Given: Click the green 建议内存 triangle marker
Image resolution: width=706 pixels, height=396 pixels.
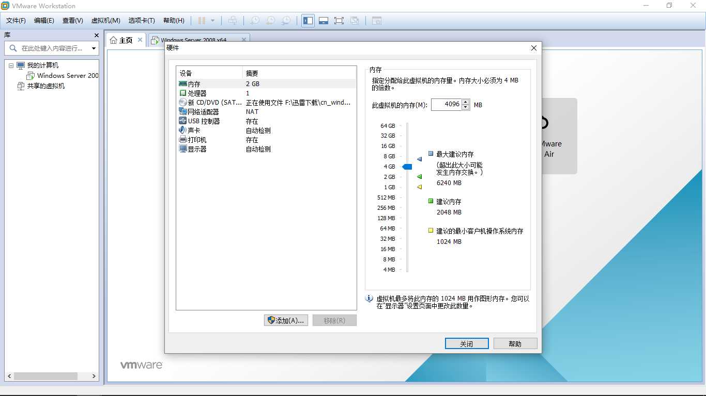Looking at the screenshot, I should click(x=419, y=176).
